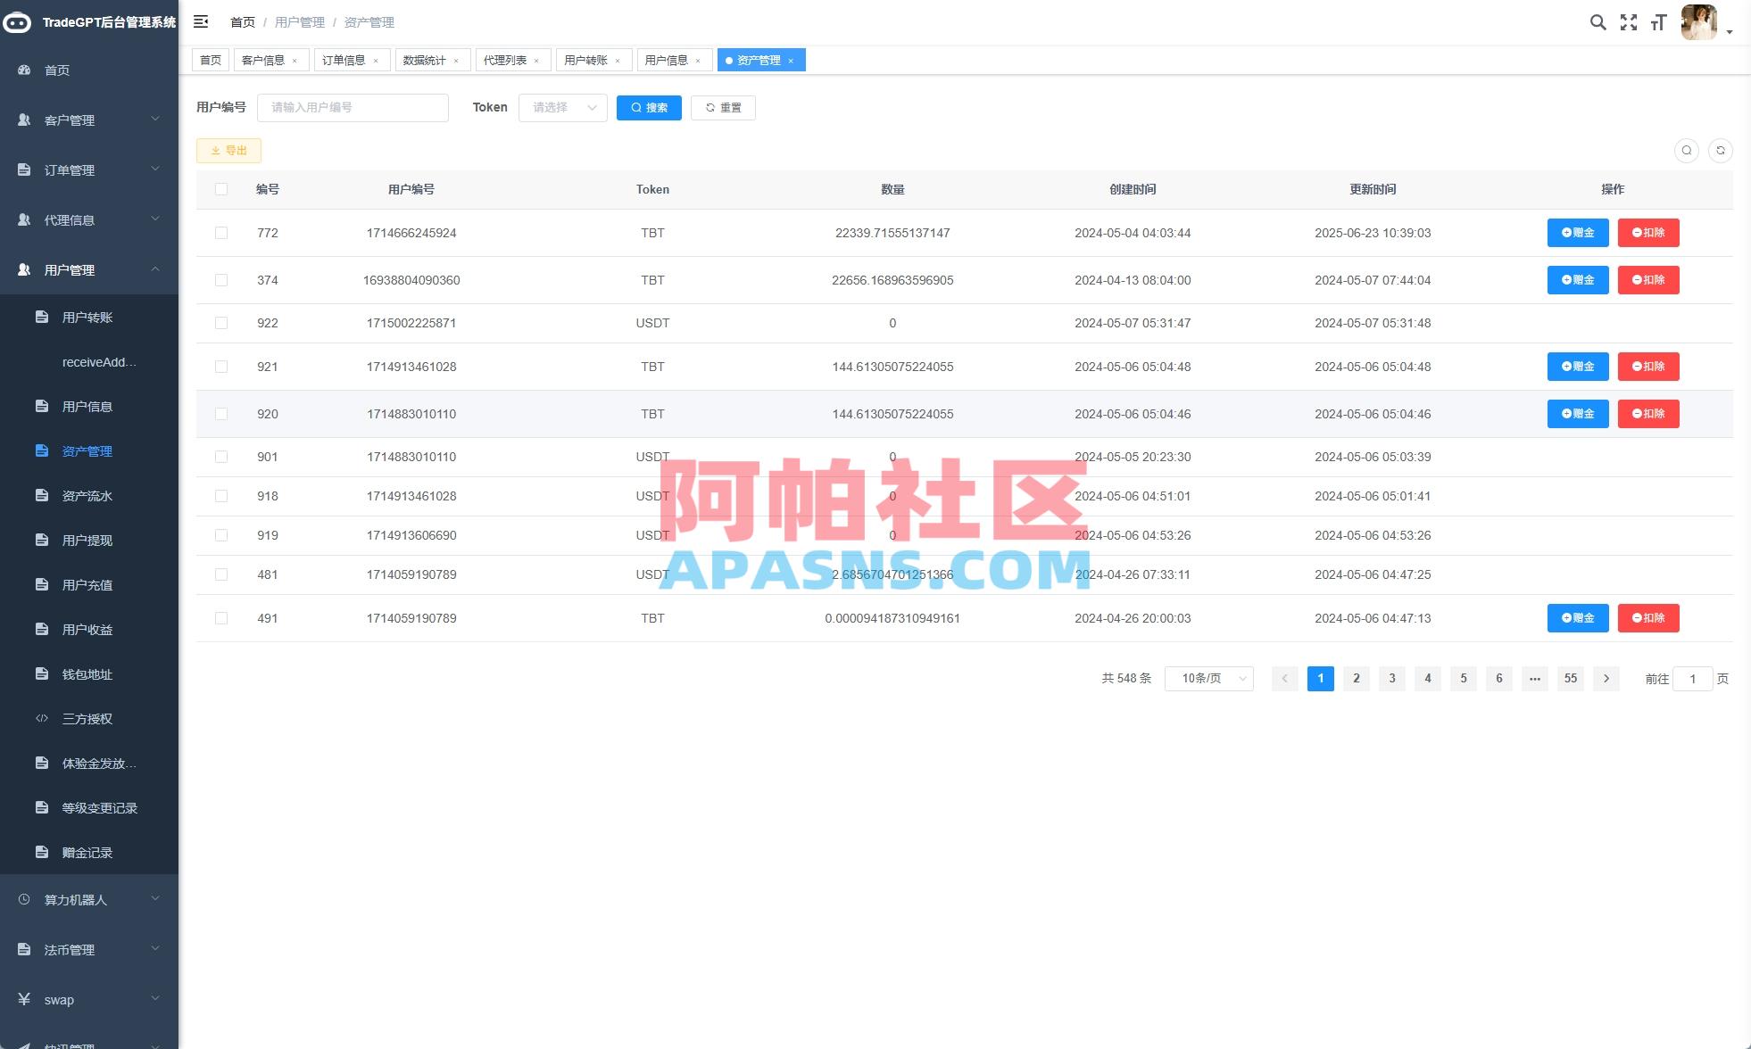Toggle fullscreen mode from the header
This screenshot has height=1049, width=1751.
(x=1630, y=22)
